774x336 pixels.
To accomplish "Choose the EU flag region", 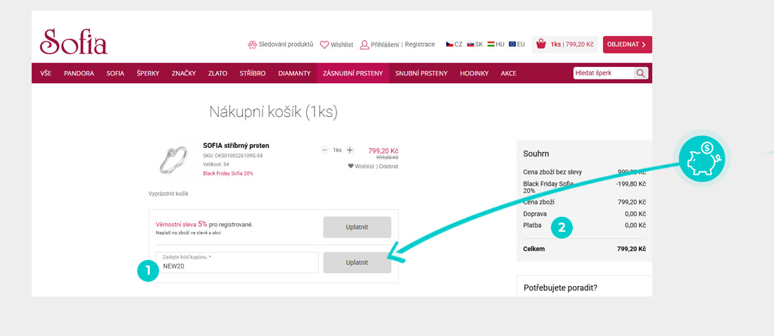I will point(513,44).
